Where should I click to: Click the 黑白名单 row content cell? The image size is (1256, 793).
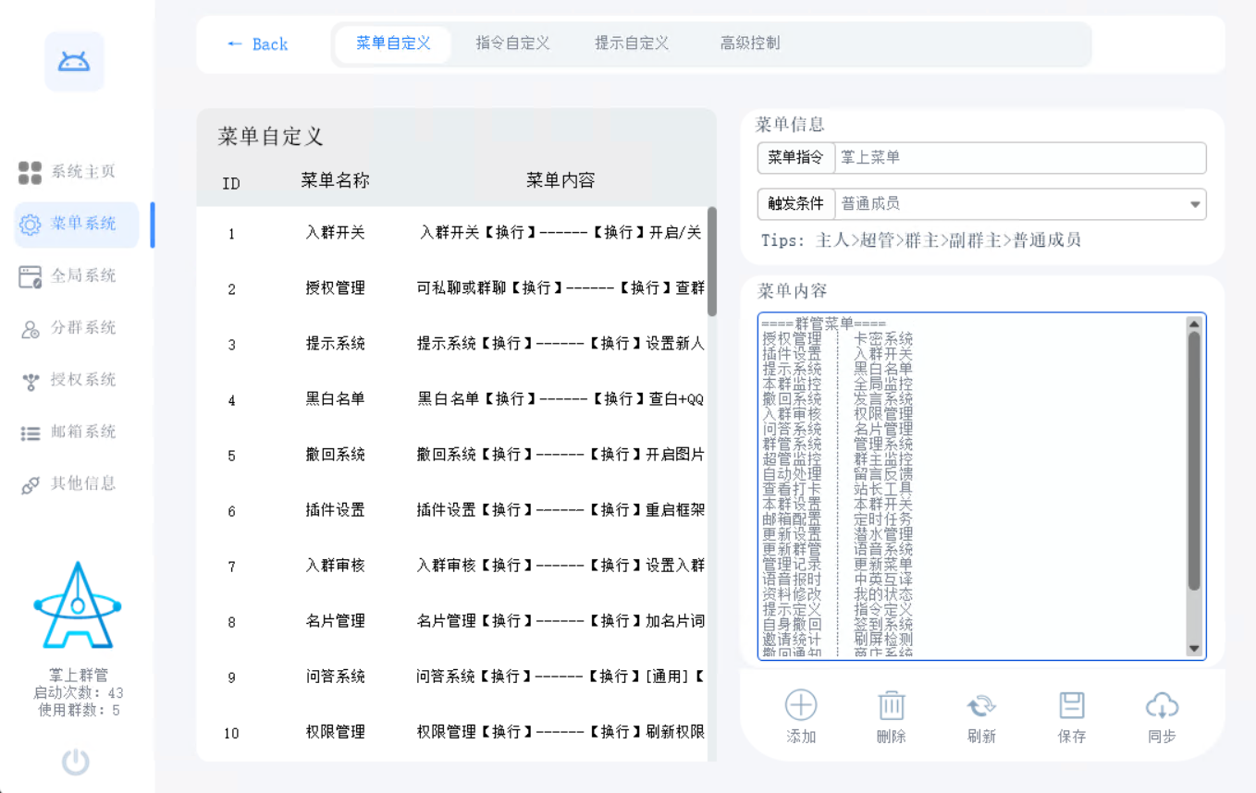coord(560,399)
